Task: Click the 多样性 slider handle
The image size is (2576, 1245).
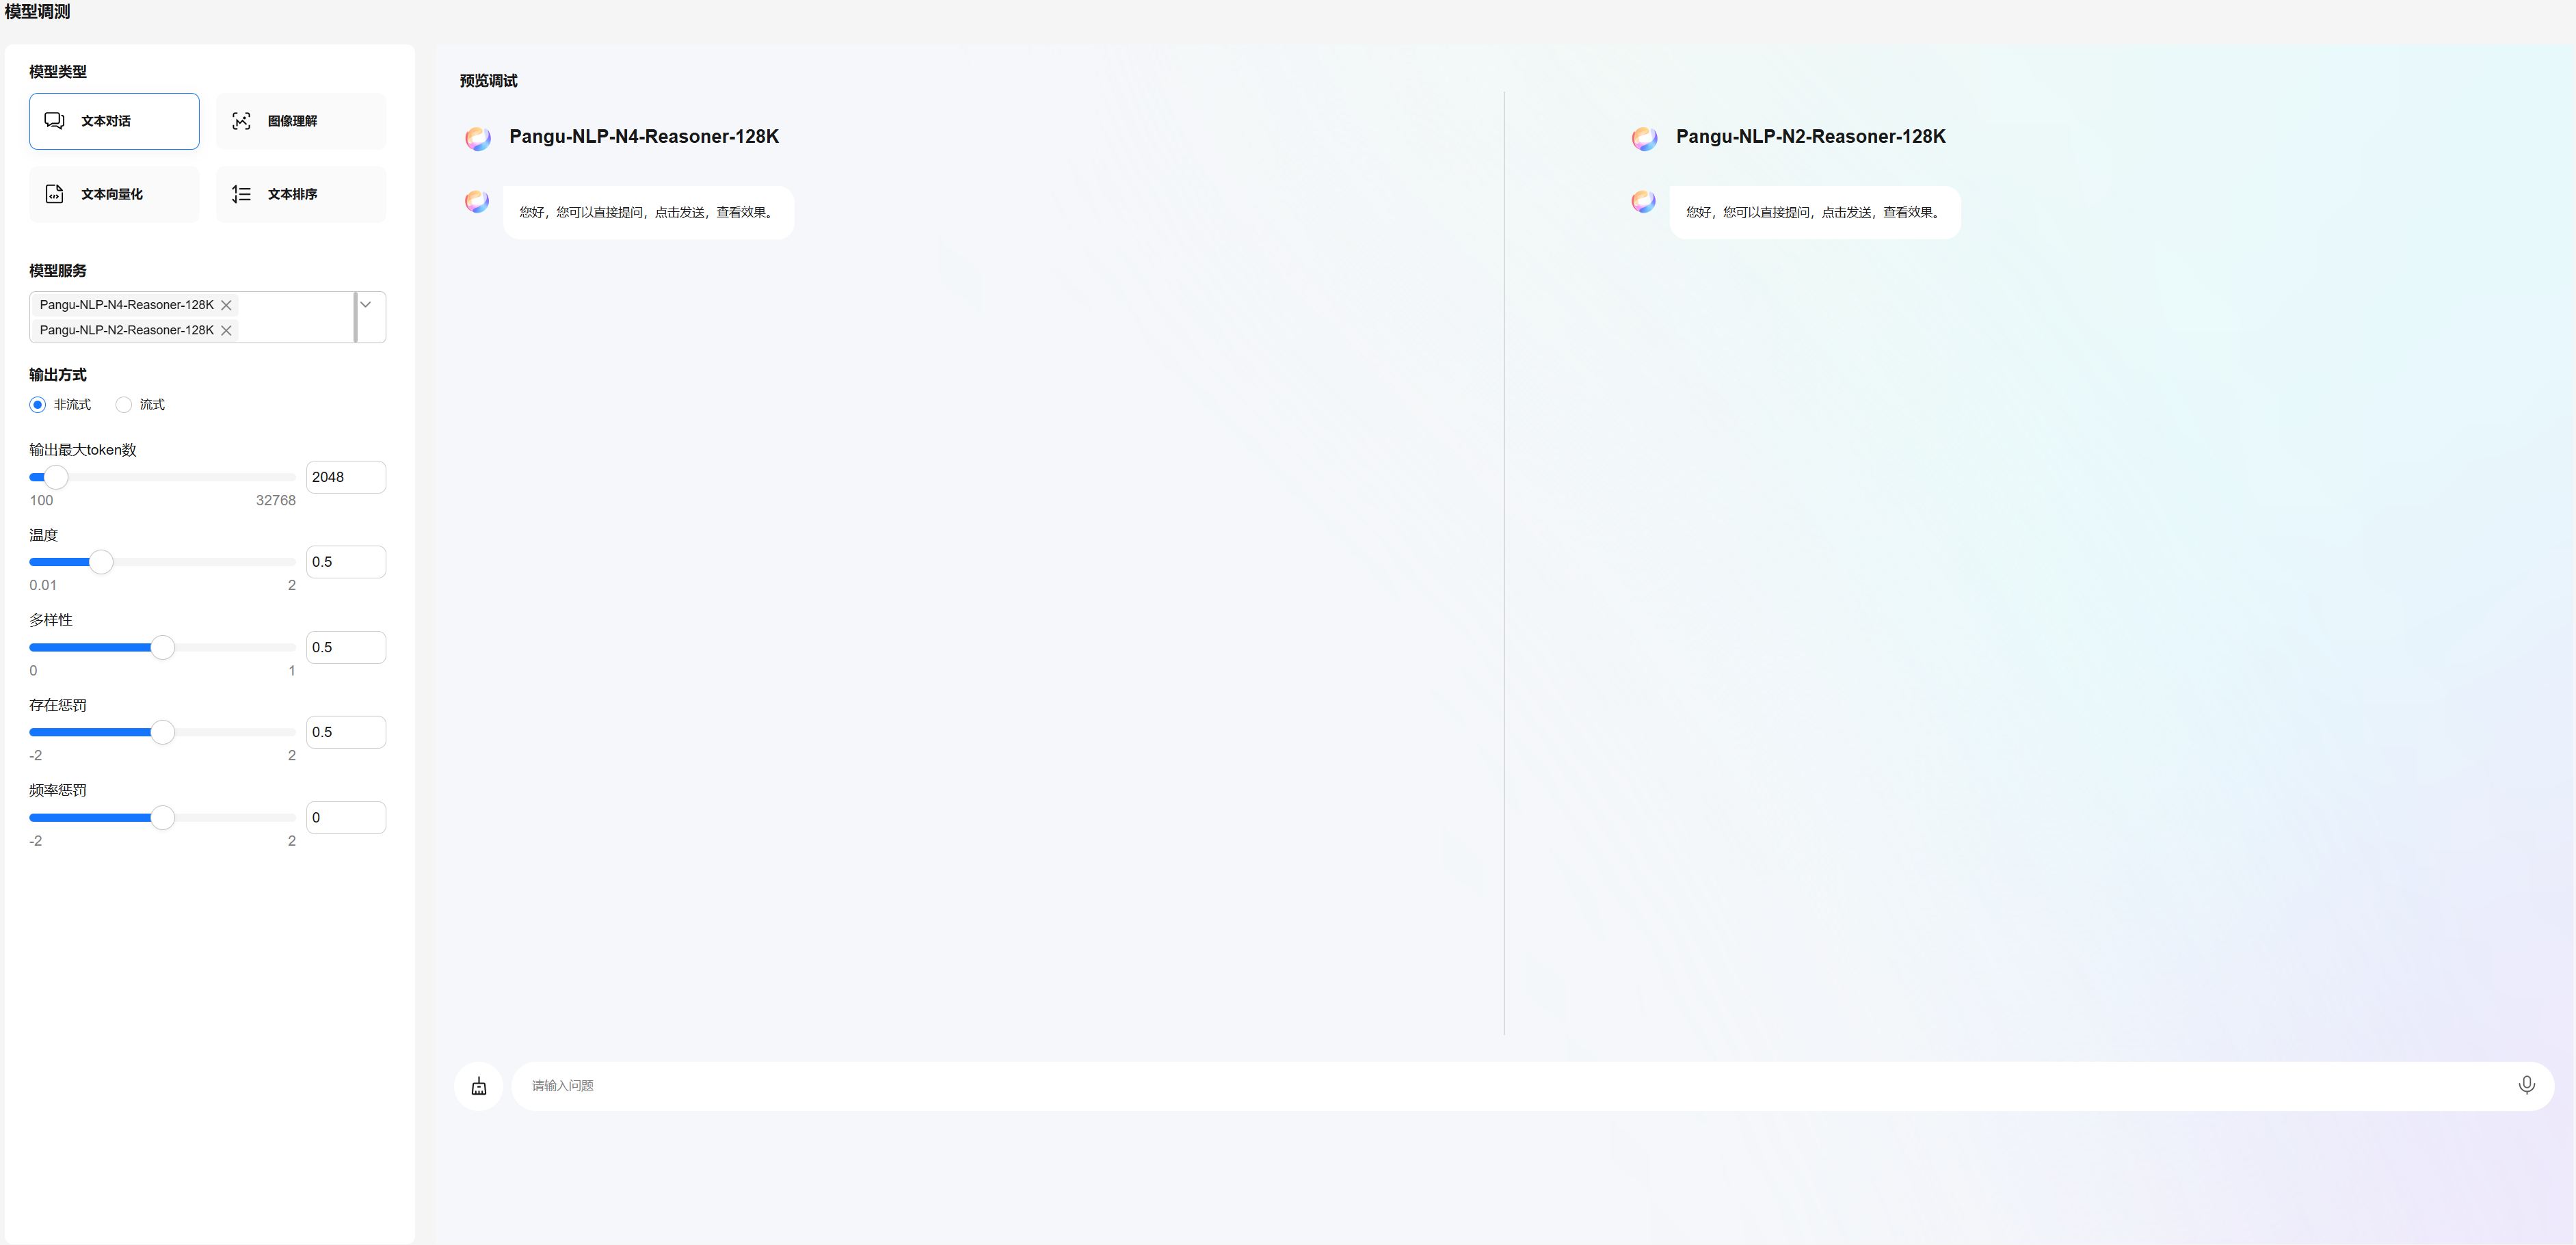Action: (163, 647)
